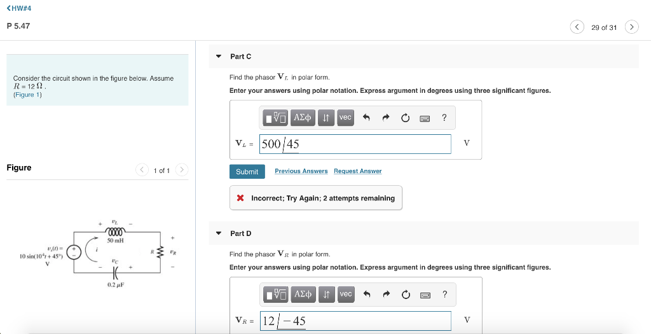Reset the Part C answer field
Viewport: 651px width, 334px height.
[x=405, y=118]
